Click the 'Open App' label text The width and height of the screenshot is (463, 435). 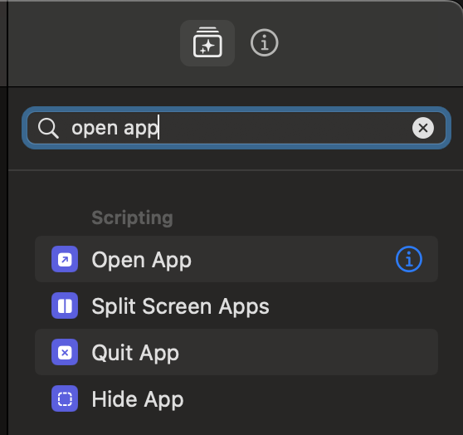[x=141, y=260]
